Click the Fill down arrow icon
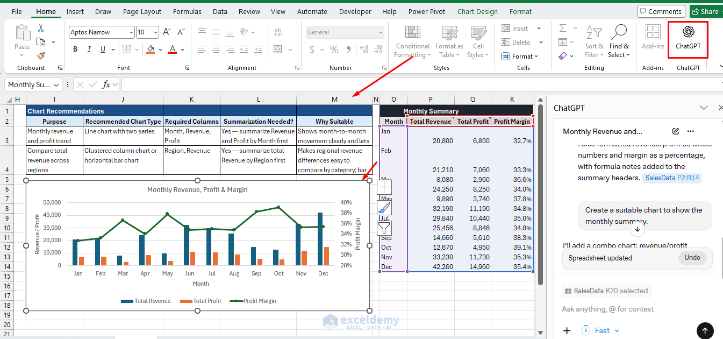 (x=563, y=42)
